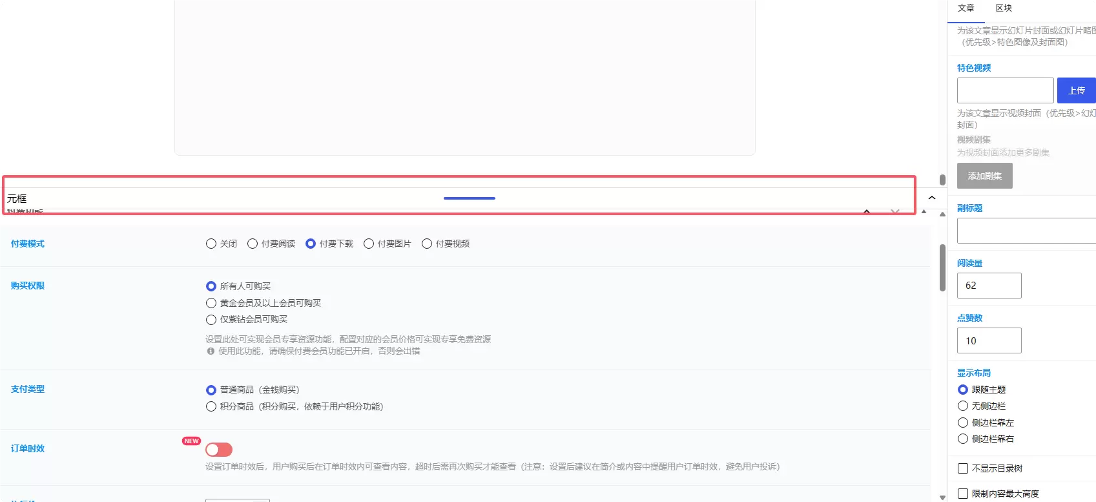Select 关闭 payment mode
Screen dimensions: 1096x502
tap(211, 244)
